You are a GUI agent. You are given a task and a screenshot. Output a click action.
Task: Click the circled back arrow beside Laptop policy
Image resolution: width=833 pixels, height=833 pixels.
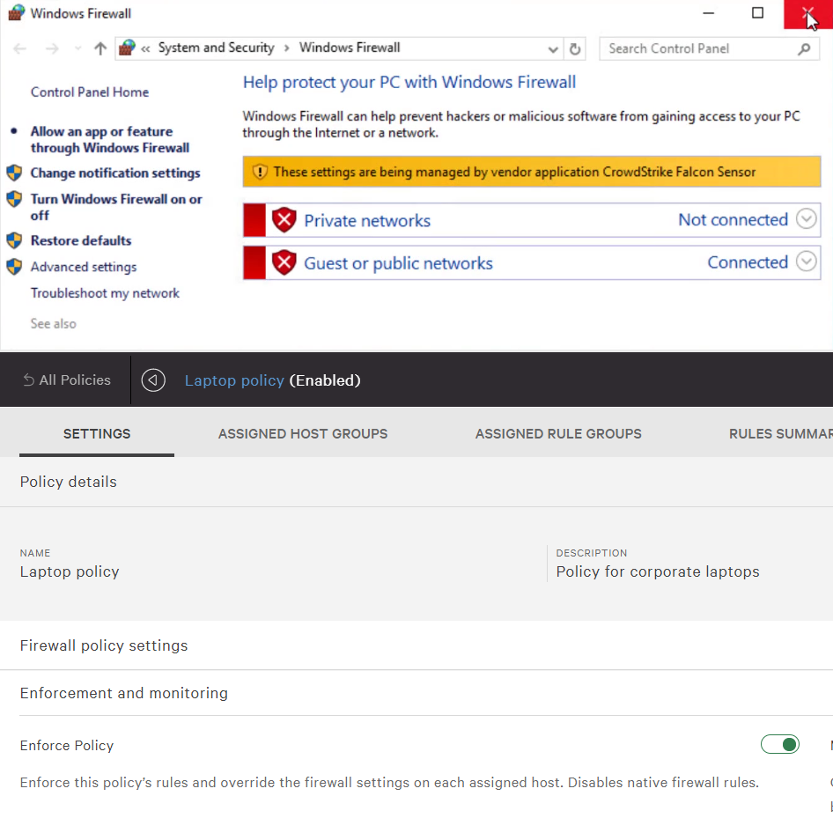click(153, 380)
